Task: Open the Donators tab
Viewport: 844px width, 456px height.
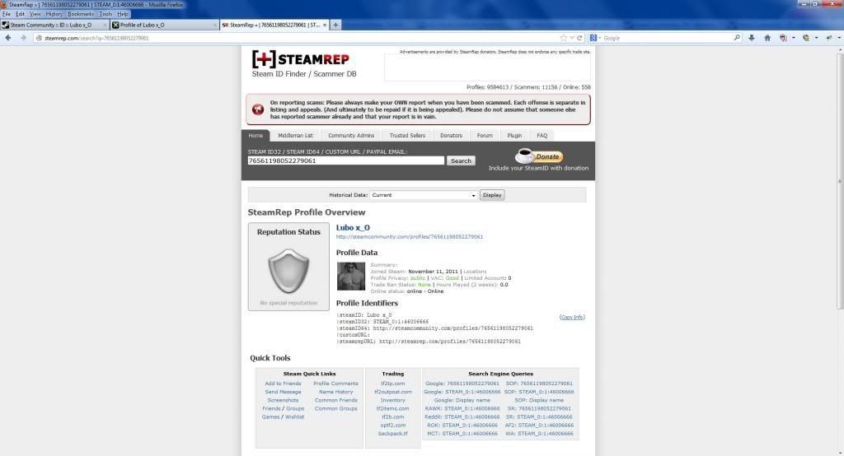Action: 451,136
